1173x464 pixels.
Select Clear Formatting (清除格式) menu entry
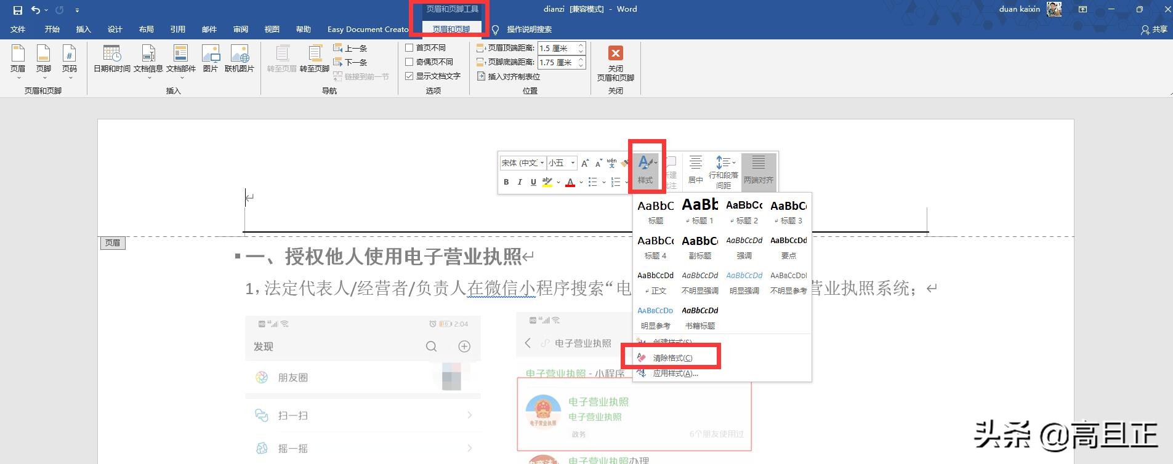(672, 358)
